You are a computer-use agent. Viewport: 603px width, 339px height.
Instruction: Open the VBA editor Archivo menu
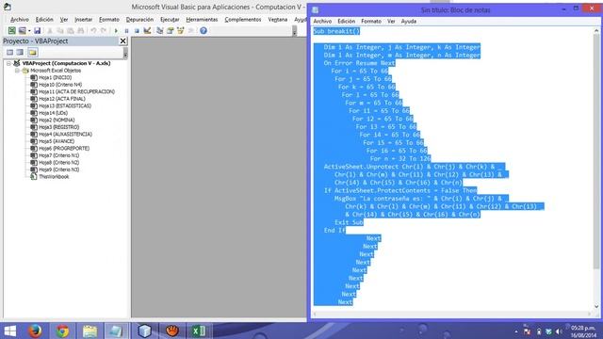click(x=20, y=19)
